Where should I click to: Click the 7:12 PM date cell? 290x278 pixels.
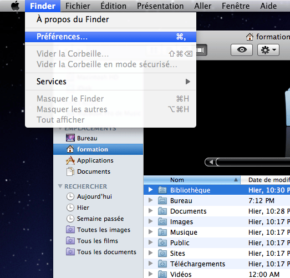(261, 201)
